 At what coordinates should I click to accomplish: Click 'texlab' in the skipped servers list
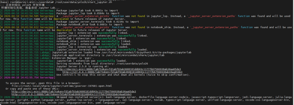(x=158, y=100)
